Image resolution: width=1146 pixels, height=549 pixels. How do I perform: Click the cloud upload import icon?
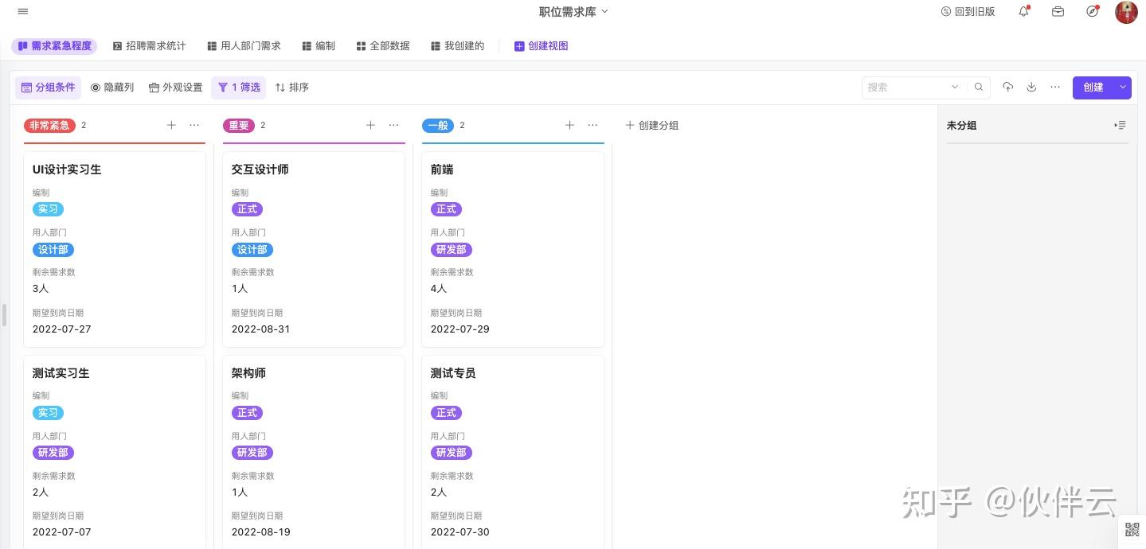pyautogui.click(x=1008, y=87)
